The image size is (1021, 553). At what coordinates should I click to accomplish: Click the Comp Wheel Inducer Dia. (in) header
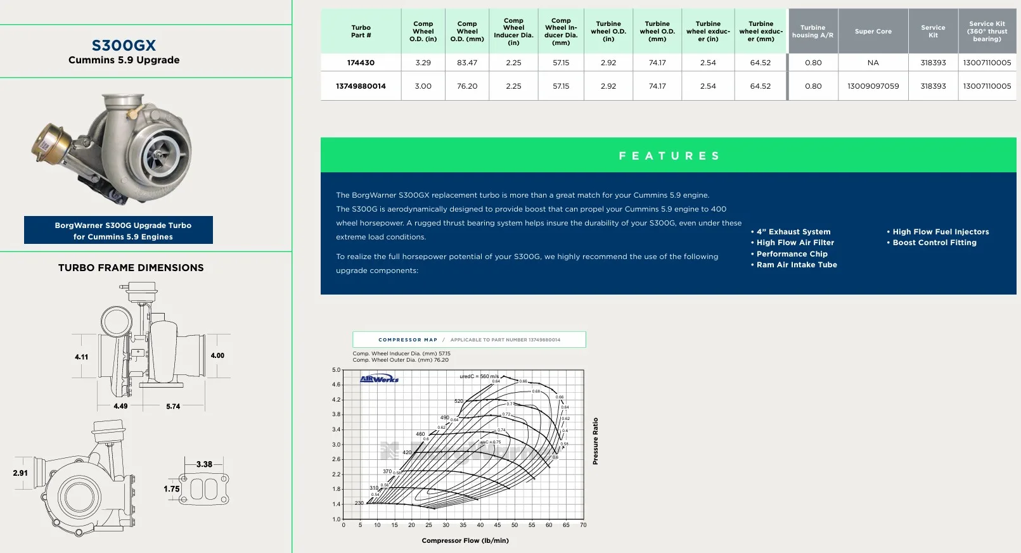coord(513,32)
